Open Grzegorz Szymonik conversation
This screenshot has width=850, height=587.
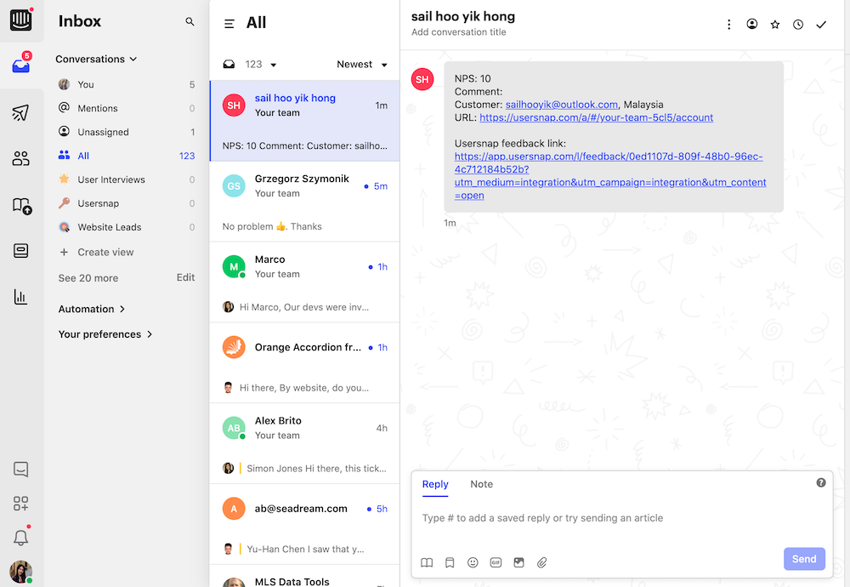point(305,202)
